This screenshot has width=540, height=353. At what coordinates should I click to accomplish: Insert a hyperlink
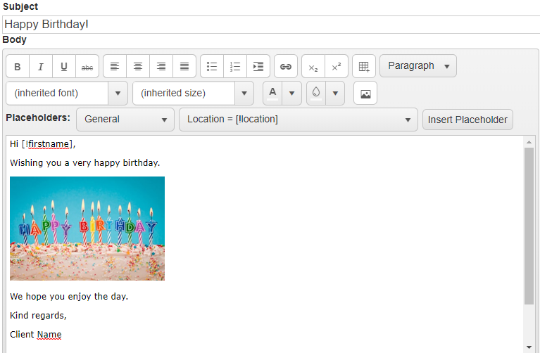point(286,66)
